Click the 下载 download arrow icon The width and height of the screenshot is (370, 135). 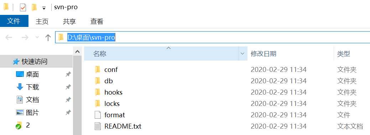[x=20, y=87]
